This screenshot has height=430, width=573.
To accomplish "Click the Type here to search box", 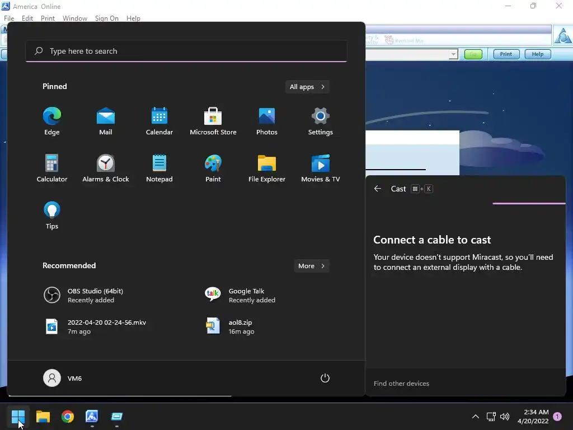I will pos(186,51).
